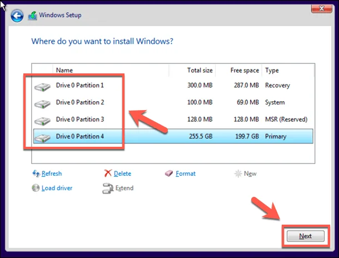Refresh the partition list
This screenshot has height=258, width=339.
51,173
